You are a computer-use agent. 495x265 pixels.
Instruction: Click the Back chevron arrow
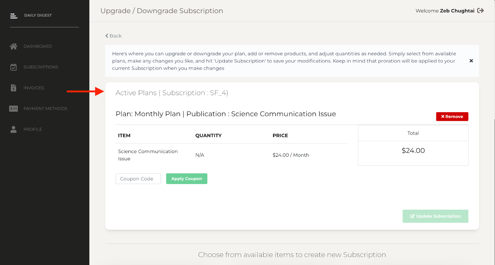[107, 36]
